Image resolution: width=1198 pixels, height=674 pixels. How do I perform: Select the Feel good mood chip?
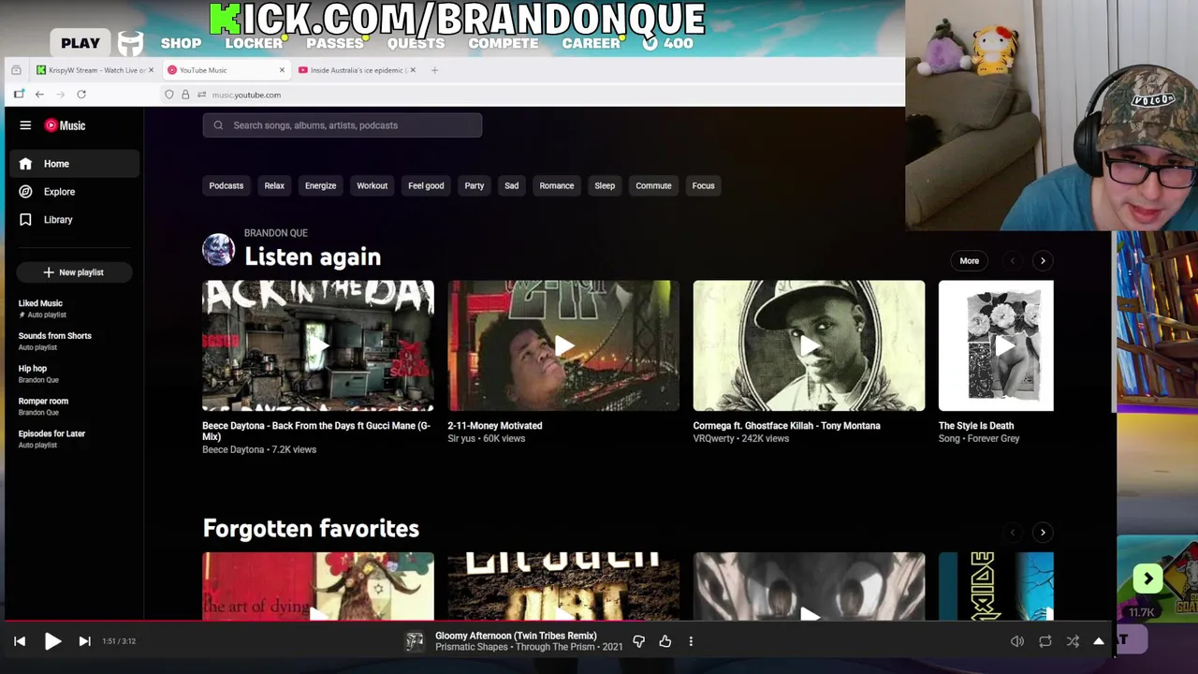coord(426,185)
